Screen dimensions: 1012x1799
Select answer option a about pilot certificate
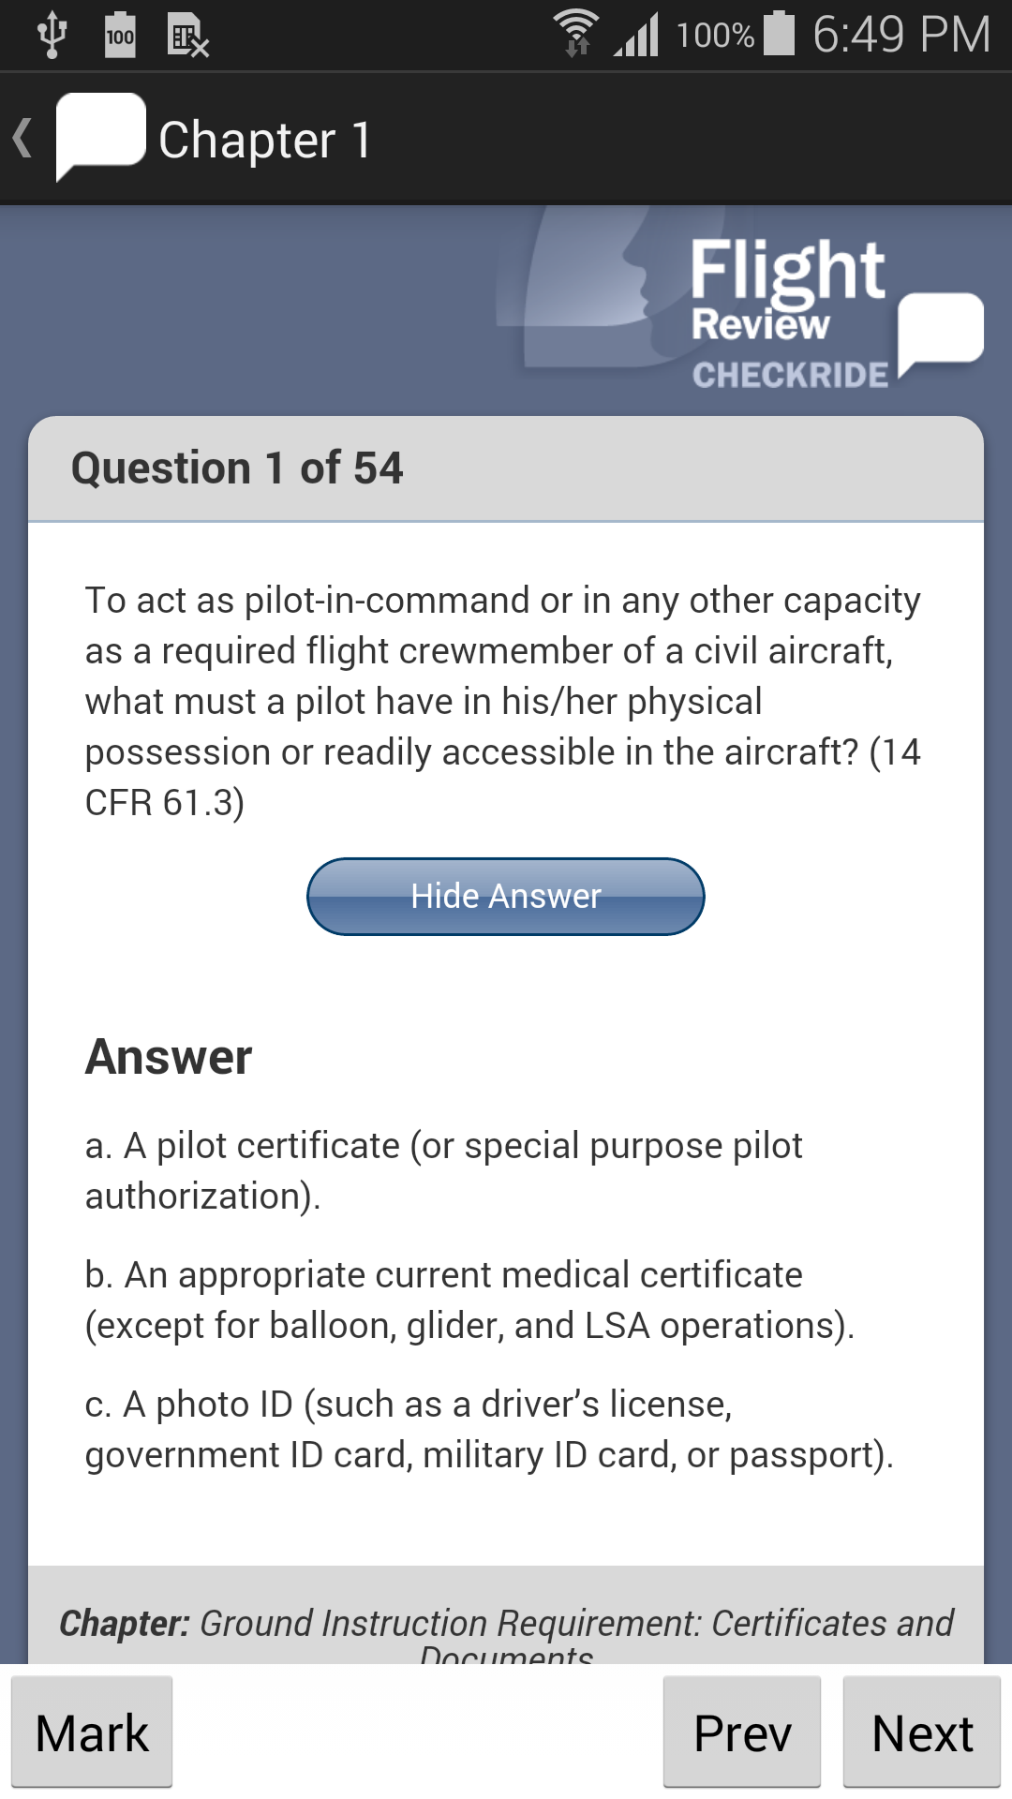pyautogui.click(x=442, y=1168)
